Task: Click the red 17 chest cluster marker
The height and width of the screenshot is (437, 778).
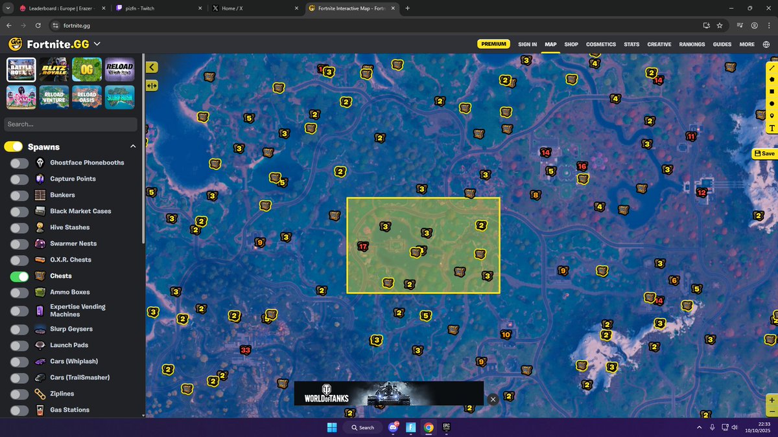Action: point(362,247)
